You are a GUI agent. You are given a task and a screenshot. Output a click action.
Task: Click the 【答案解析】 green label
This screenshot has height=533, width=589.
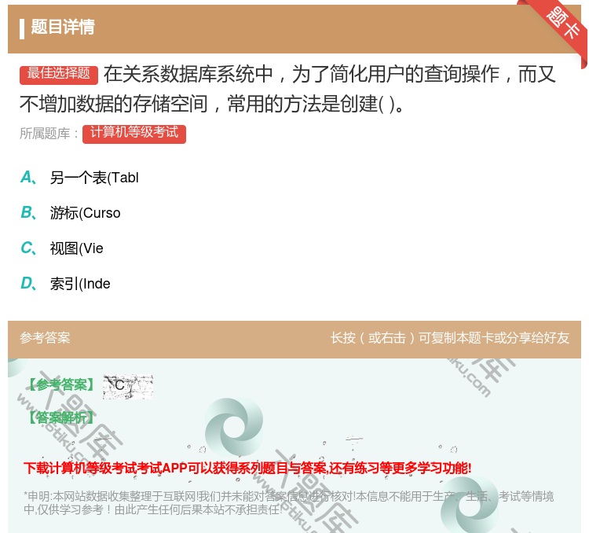coord(60,417)
